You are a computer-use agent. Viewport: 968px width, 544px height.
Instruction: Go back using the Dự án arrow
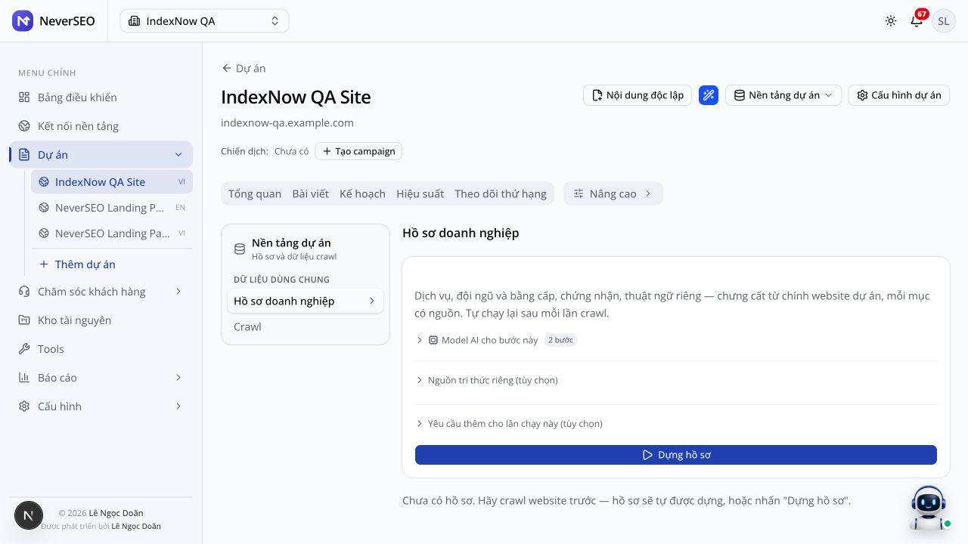pos(244,68)
